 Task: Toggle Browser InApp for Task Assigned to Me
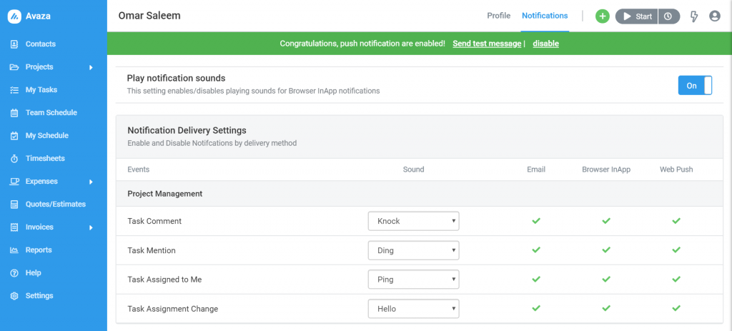(606, 280)
